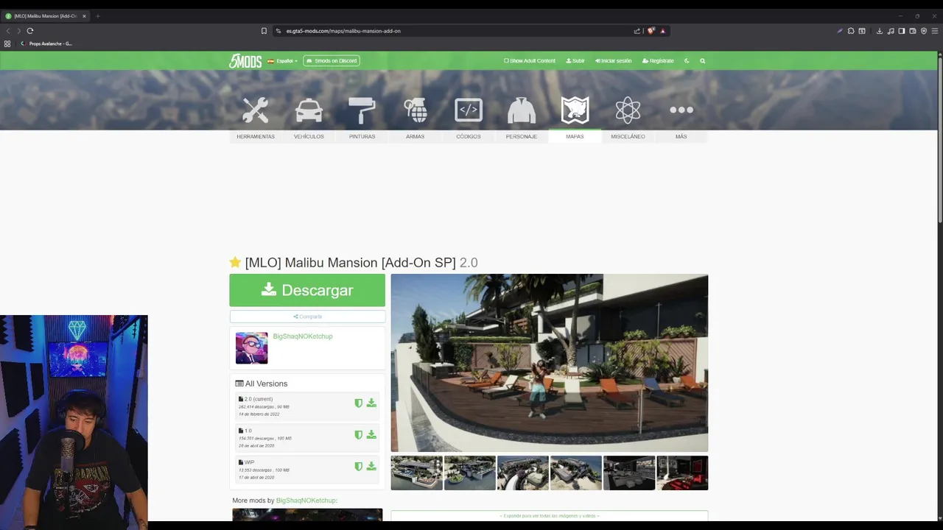This screenshot has width=943, height=530.
Task: Open the Armas grenade category icon
Action: click(x=415, y=110)
